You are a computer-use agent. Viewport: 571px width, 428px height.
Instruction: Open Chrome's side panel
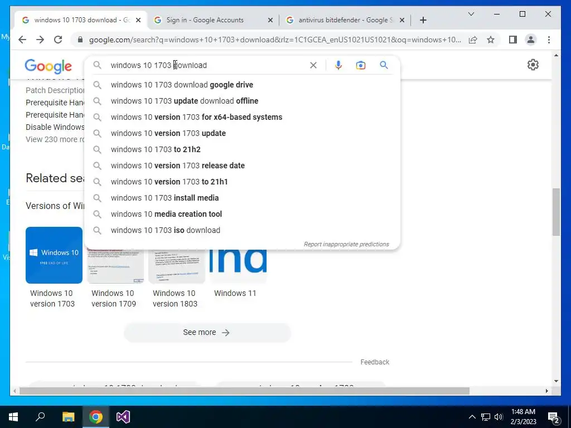[513, 40]
